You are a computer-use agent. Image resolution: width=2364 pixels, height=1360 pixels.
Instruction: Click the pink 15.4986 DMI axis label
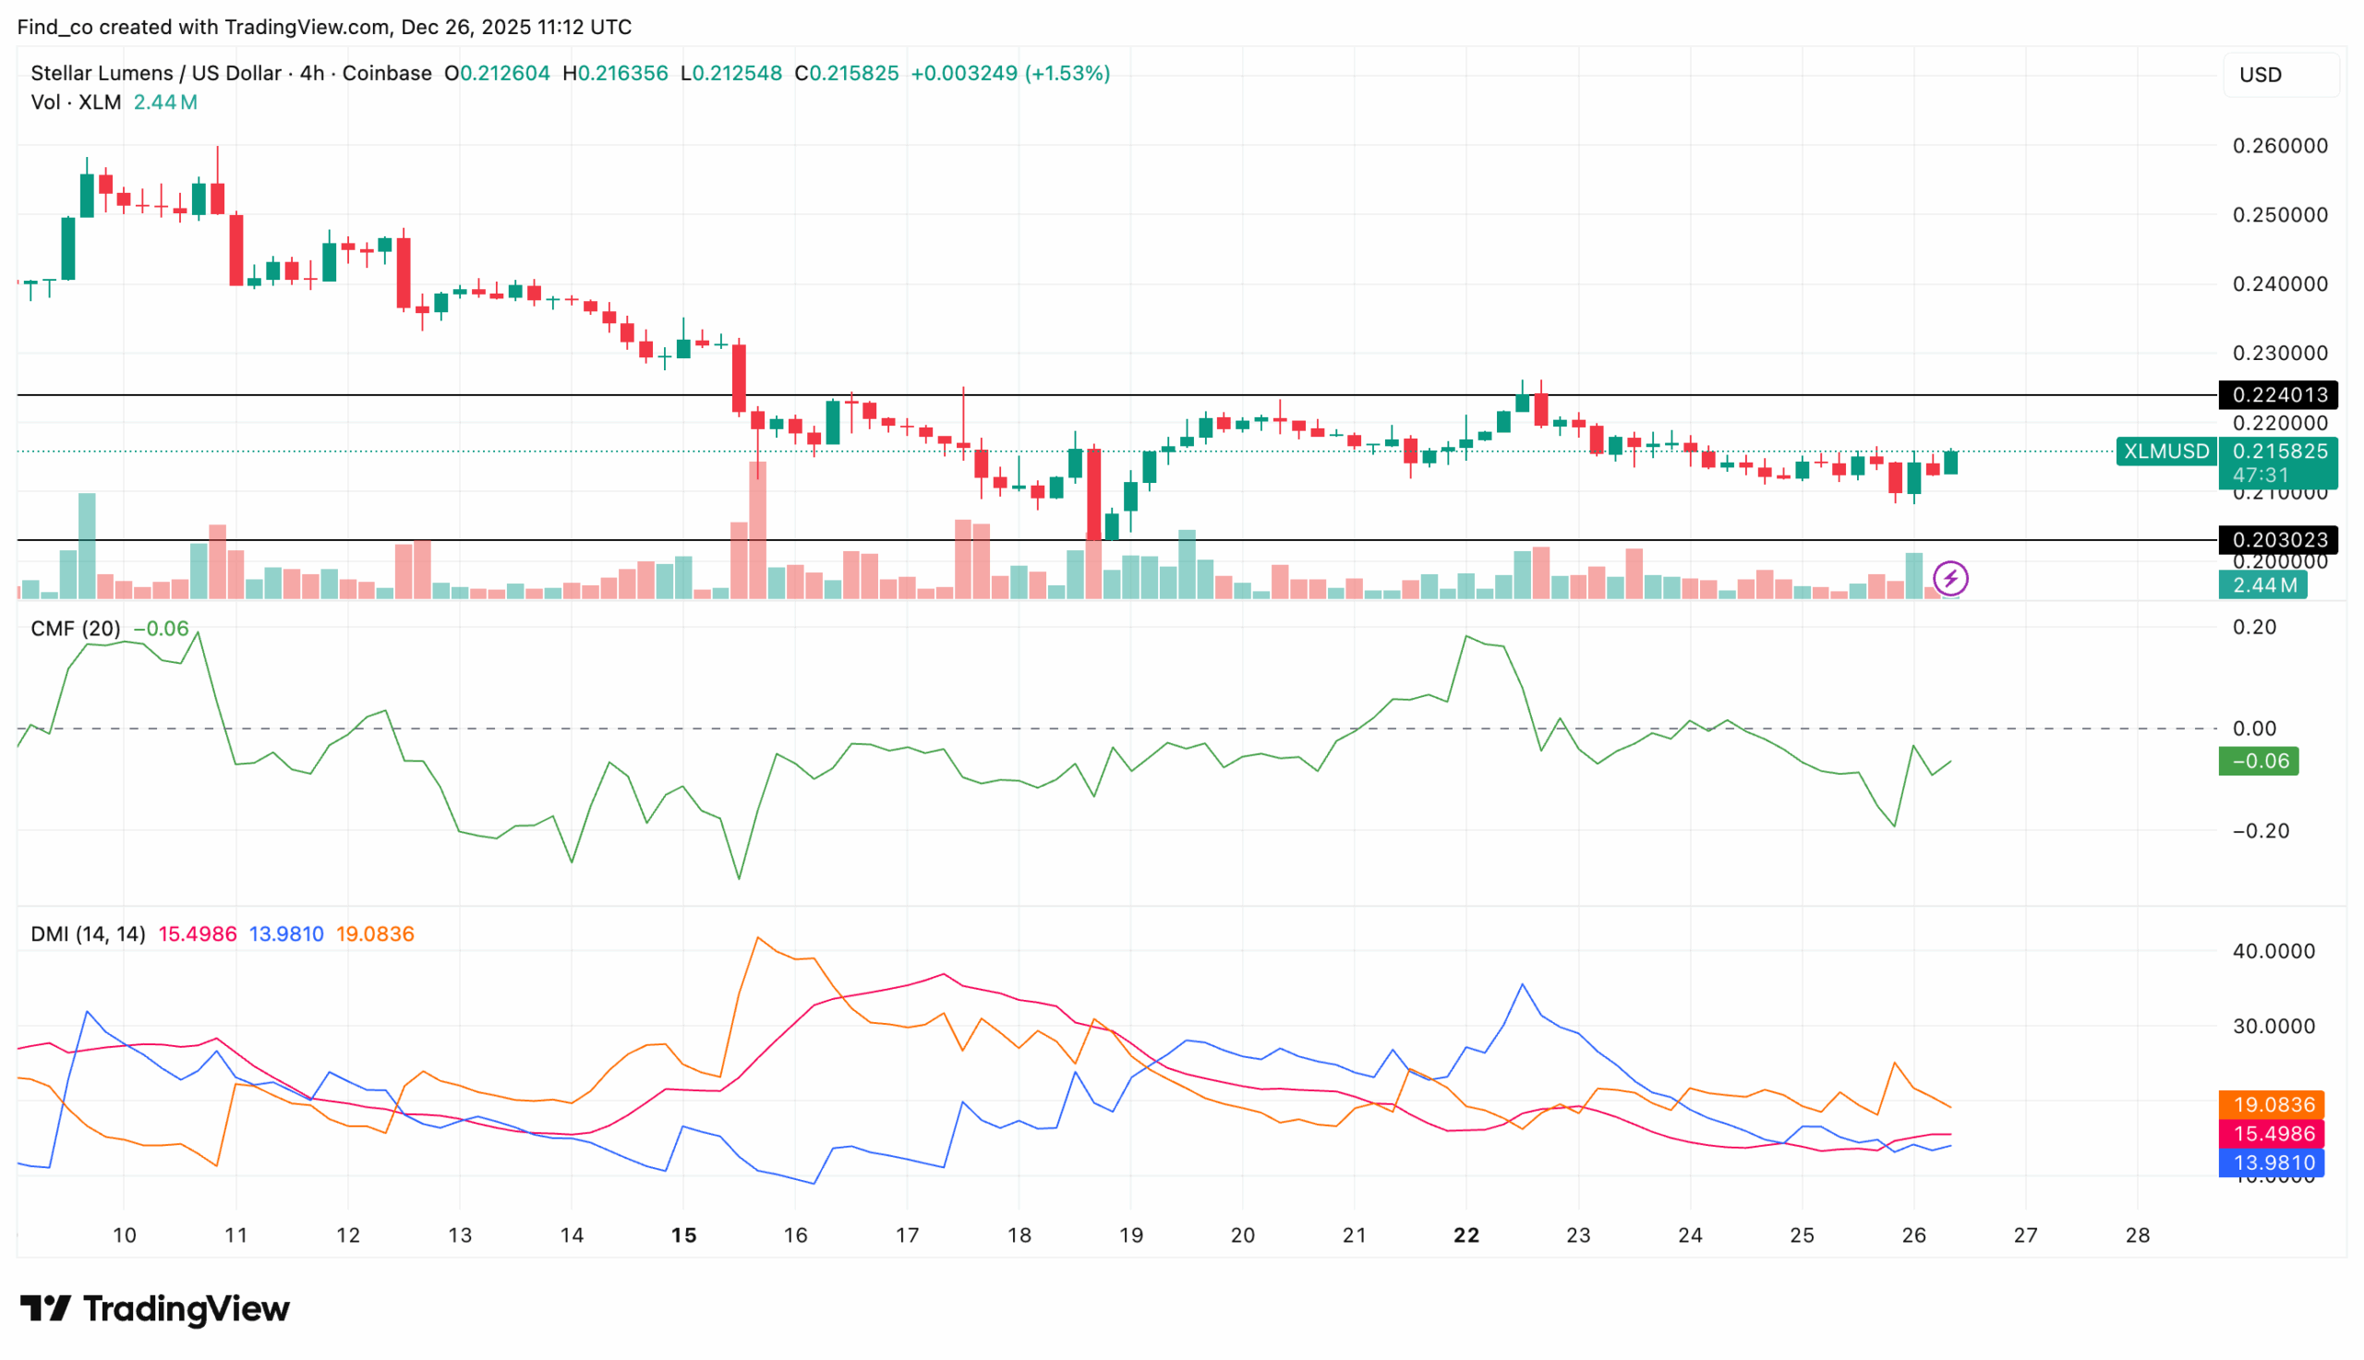coord(2270,1134)
